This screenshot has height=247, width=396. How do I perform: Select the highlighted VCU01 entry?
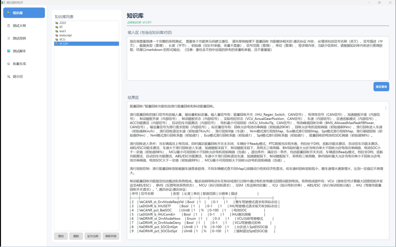pyautogui.click(x=64, y=44)
